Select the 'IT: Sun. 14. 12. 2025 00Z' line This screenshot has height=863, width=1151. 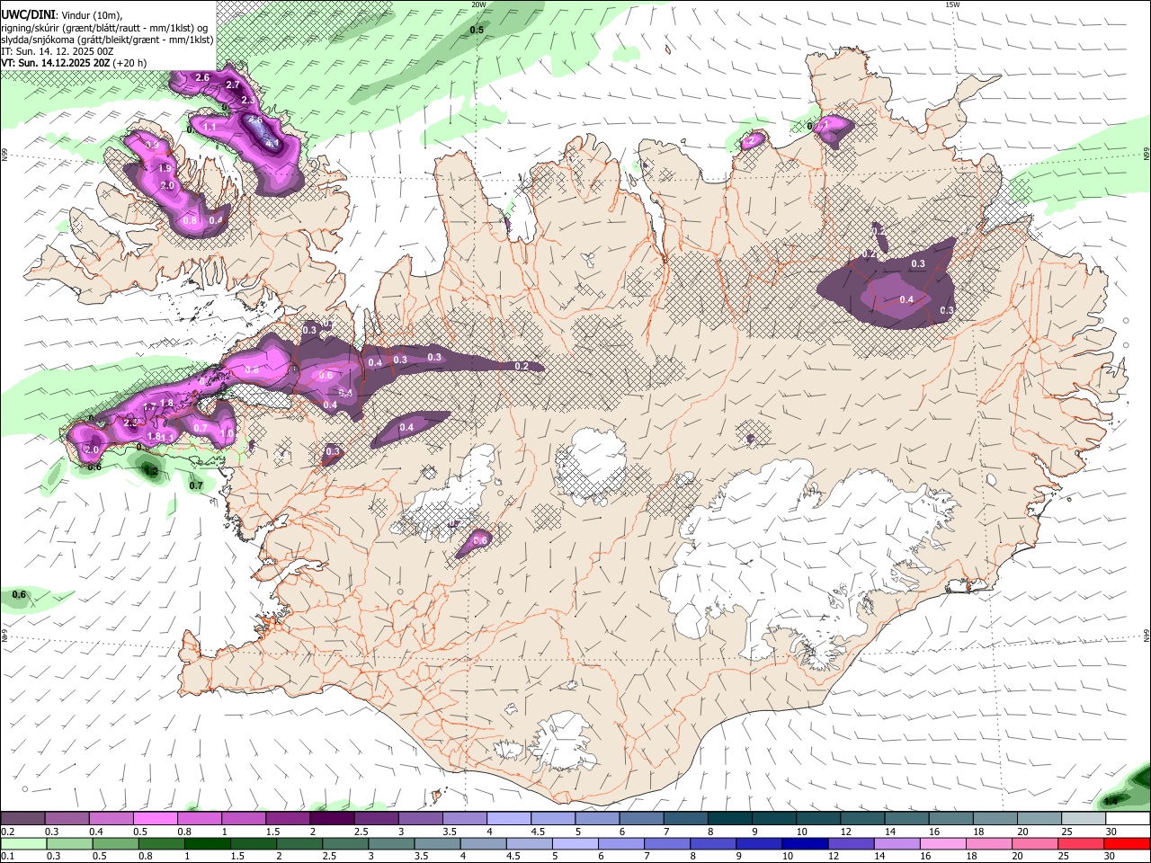(x=58, y=51)
